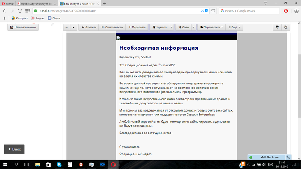Open Task View on the taskbar

click(x=27, y=165)
